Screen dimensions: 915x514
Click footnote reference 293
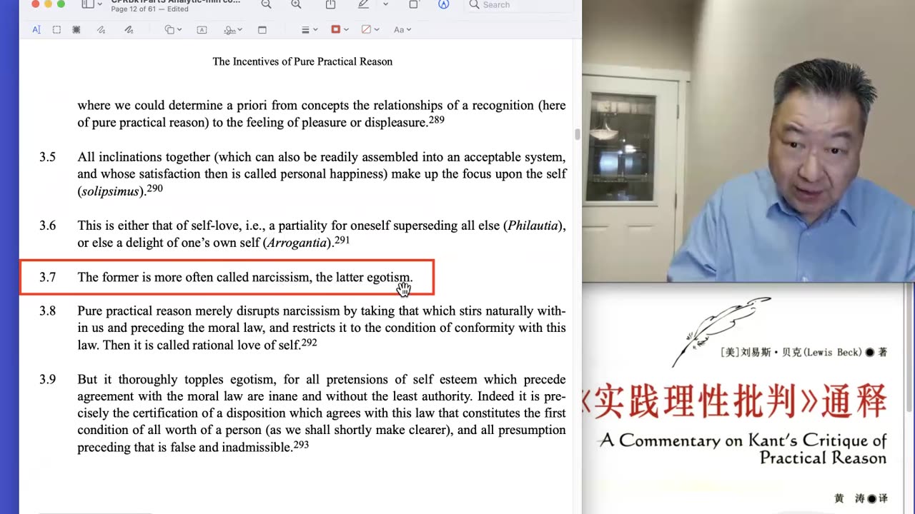(301, 445)
